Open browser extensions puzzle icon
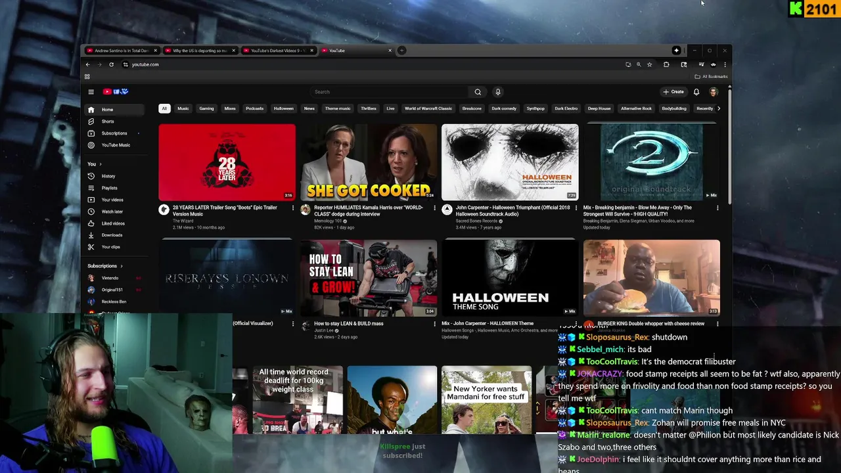The width and height of the screenshot is (841, 473). tap(666, 64)
